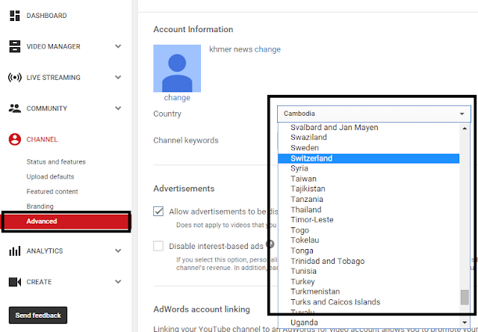The width and height of the screenshot is (478, 332).
Task: Open the Country dropdown showing Cambodia
Action: [x=374, y=114]
